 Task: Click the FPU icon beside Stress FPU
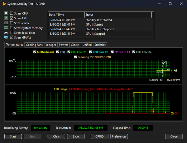coord(6,18)
